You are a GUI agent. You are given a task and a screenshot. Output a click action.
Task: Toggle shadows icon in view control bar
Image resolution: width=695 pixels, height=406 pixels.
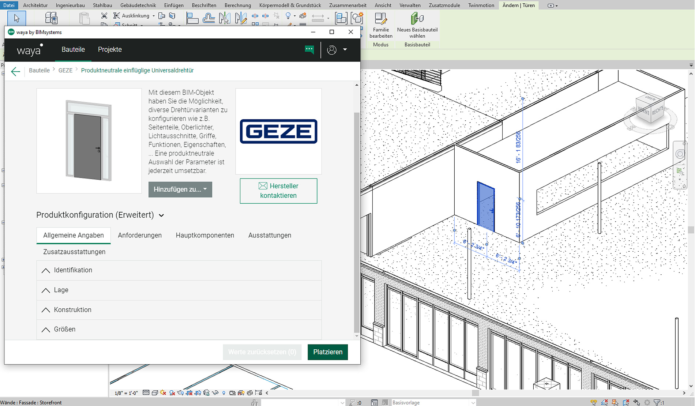pyautogui.click(x=172, y=393)
